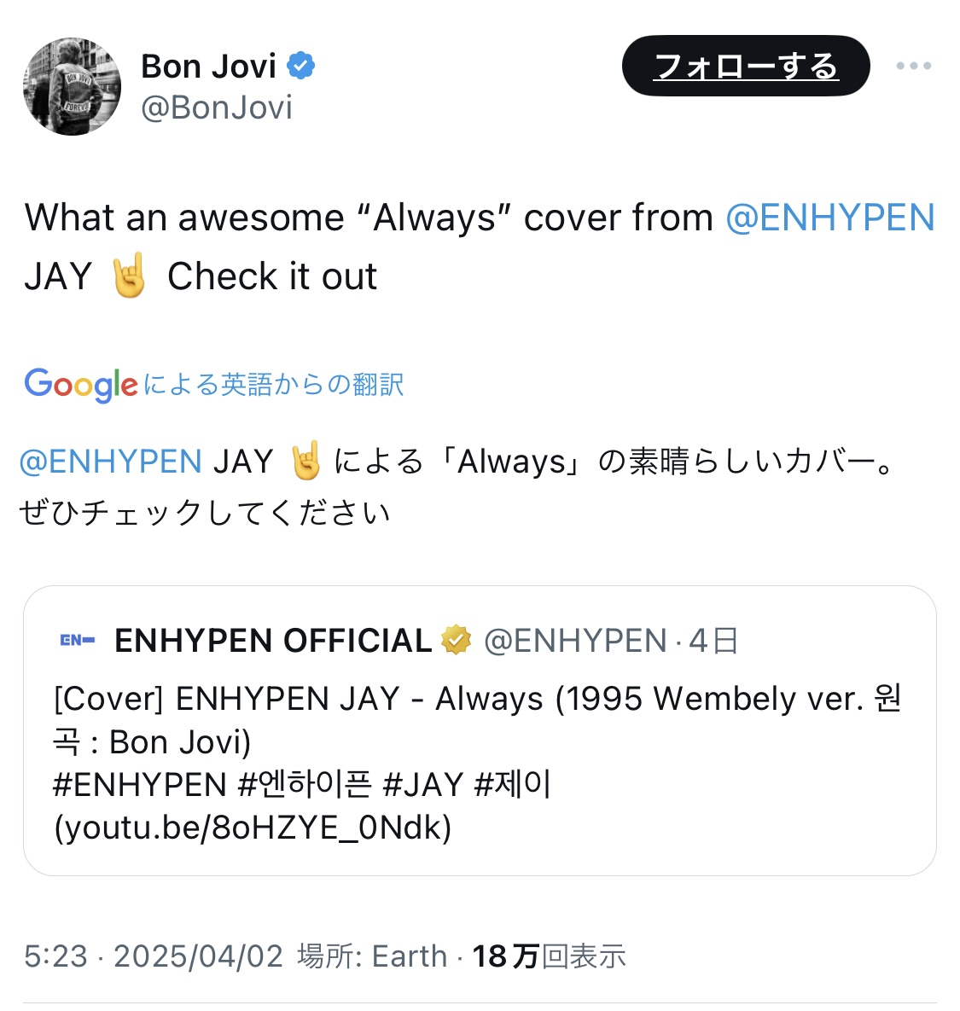Toggle the による英語からの翻訳 translation label
960x1011 pixels.
[x=273, y=384]
